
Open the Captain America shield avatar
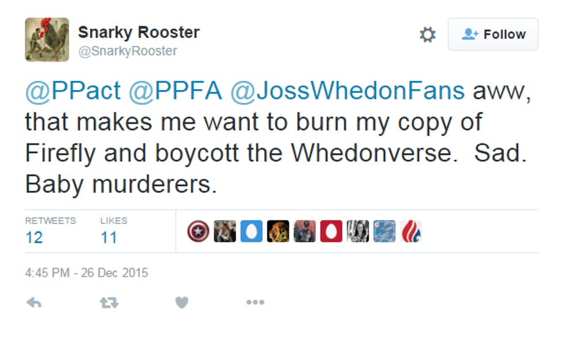(x=198, y=231)
